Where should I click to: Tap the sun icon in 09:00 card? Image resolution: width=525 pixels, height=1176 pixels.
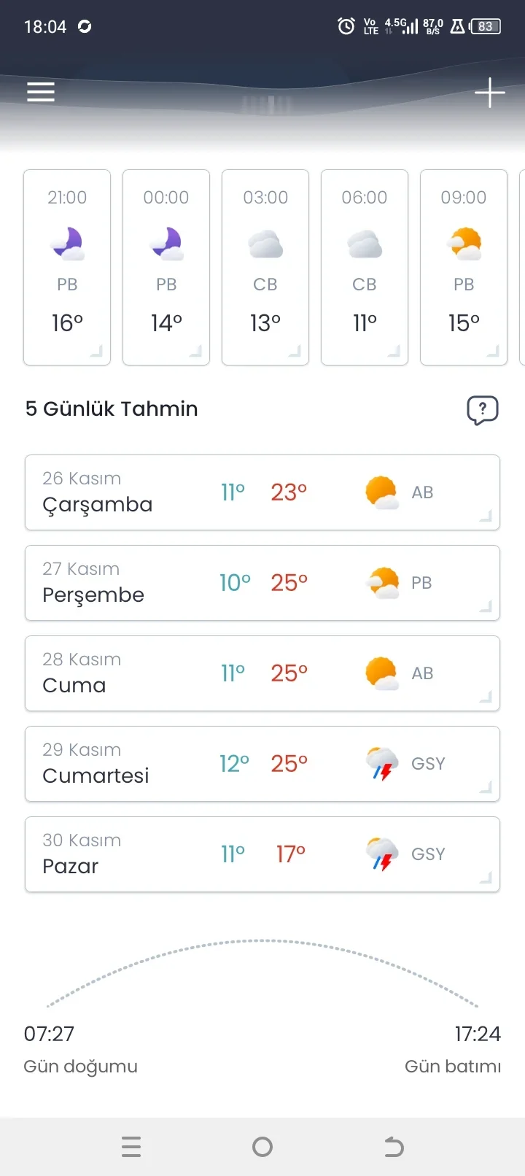click(464, 244)
